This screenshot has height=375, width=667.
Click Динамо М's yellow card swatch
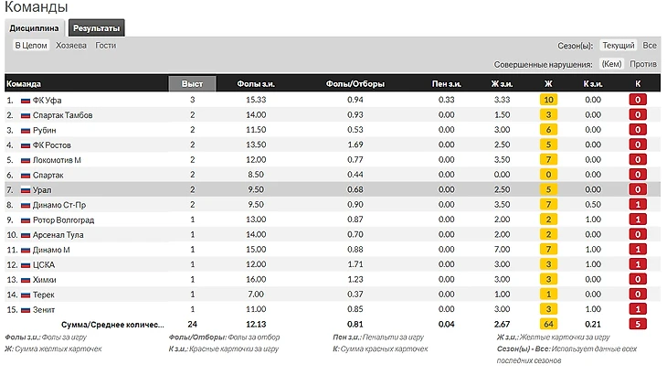[548, 250]
